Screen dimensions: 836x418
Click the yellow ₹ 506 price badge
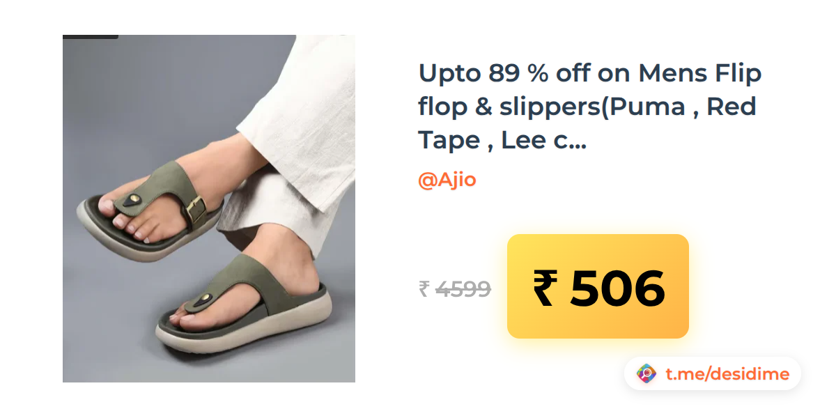point(598,286)
